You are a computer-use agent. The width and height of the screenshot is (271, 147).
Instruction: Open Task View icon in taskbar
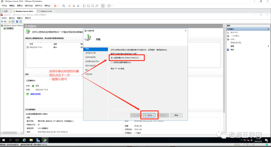[x=17, y=140]
